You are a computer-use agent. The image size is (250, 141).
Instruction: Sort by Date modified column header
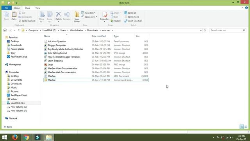[x=99, y=36]
